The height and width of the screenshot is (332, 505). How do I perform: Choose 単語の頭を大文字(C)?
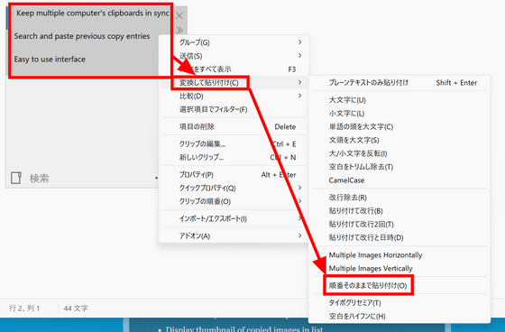pos(399,126)
